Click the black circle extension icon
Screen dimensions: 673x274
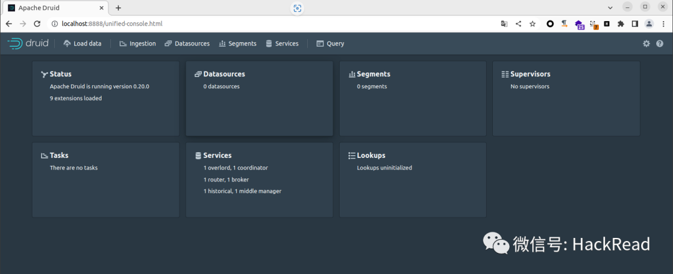550,24
